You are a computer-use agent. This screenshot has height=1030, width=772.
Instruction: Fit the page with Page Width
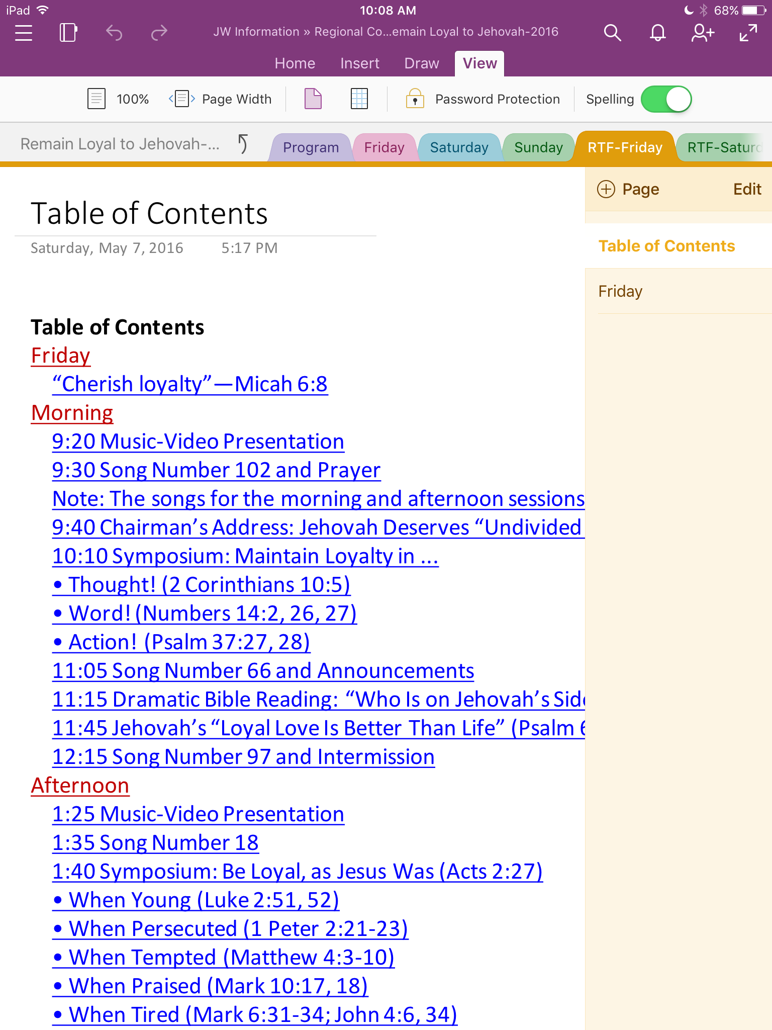point(221,99)
